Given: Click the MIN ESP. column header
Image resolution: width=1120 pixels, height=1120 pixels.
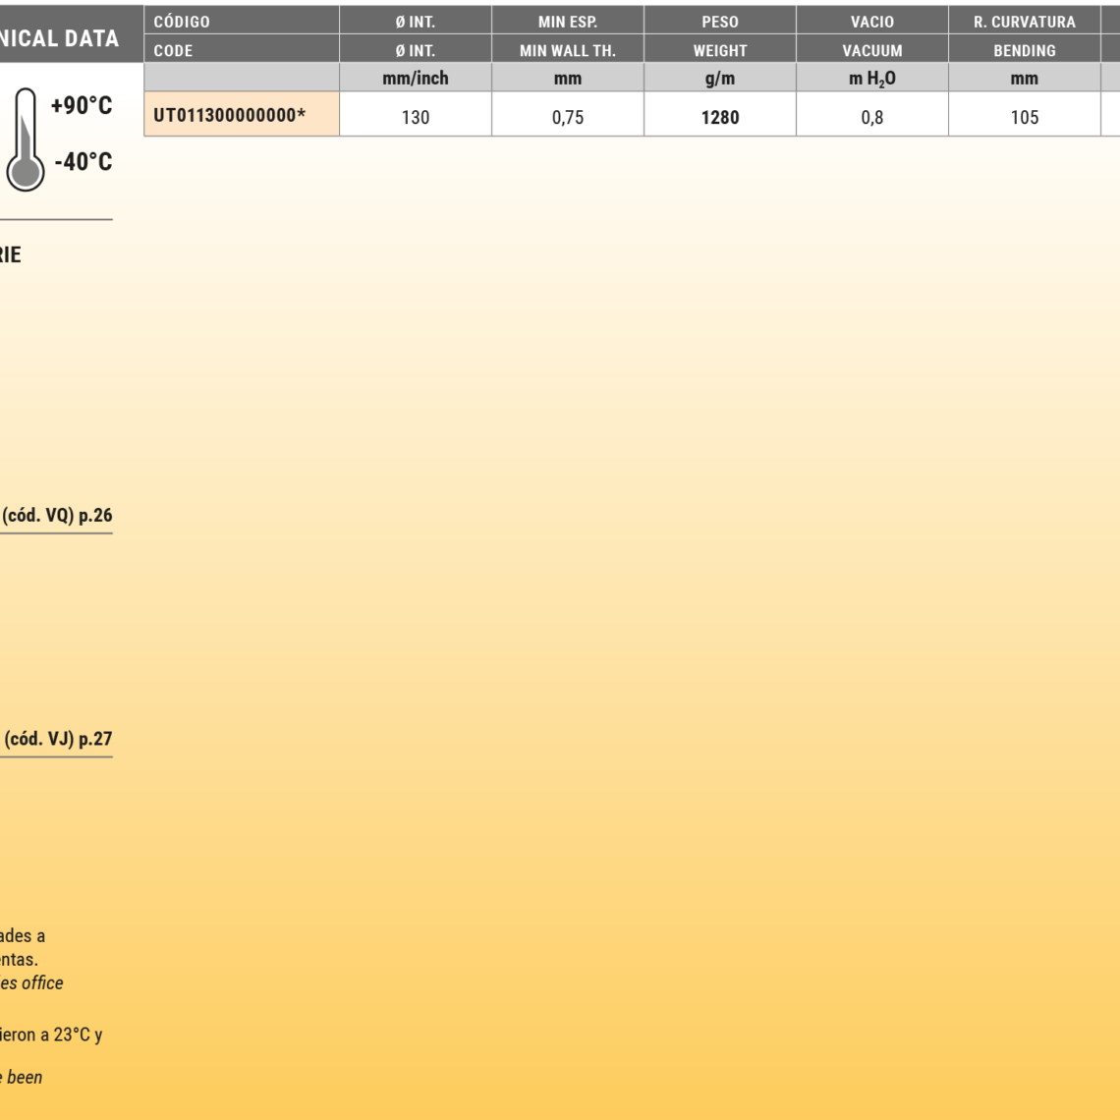Looking at the screenshot, I should [x=568, y=22].
